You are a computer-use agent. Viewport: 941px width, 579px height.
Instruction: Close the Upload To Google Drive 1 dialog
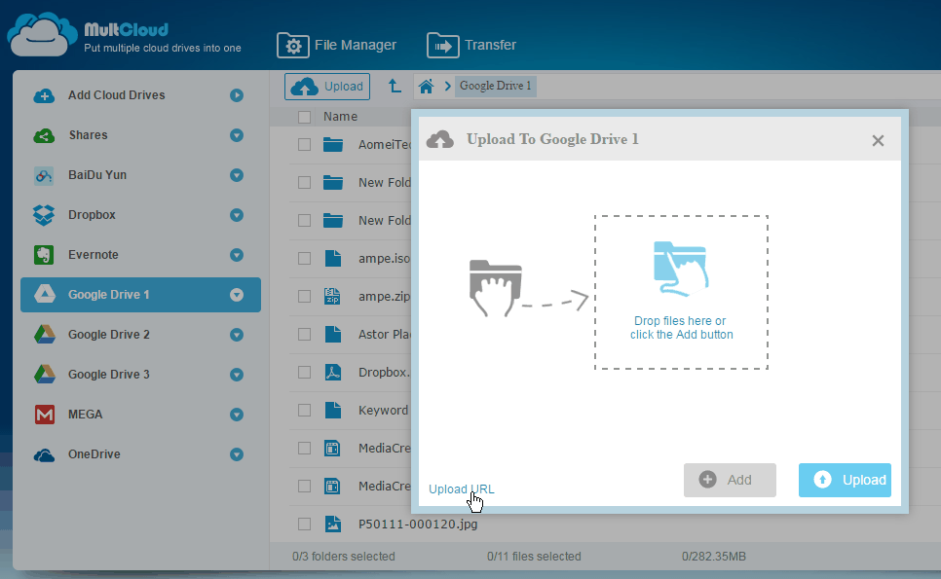[x=878, y=141]
